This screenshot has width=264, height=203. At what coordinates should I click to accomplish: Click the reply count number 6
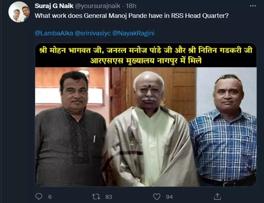coord(50,197)
